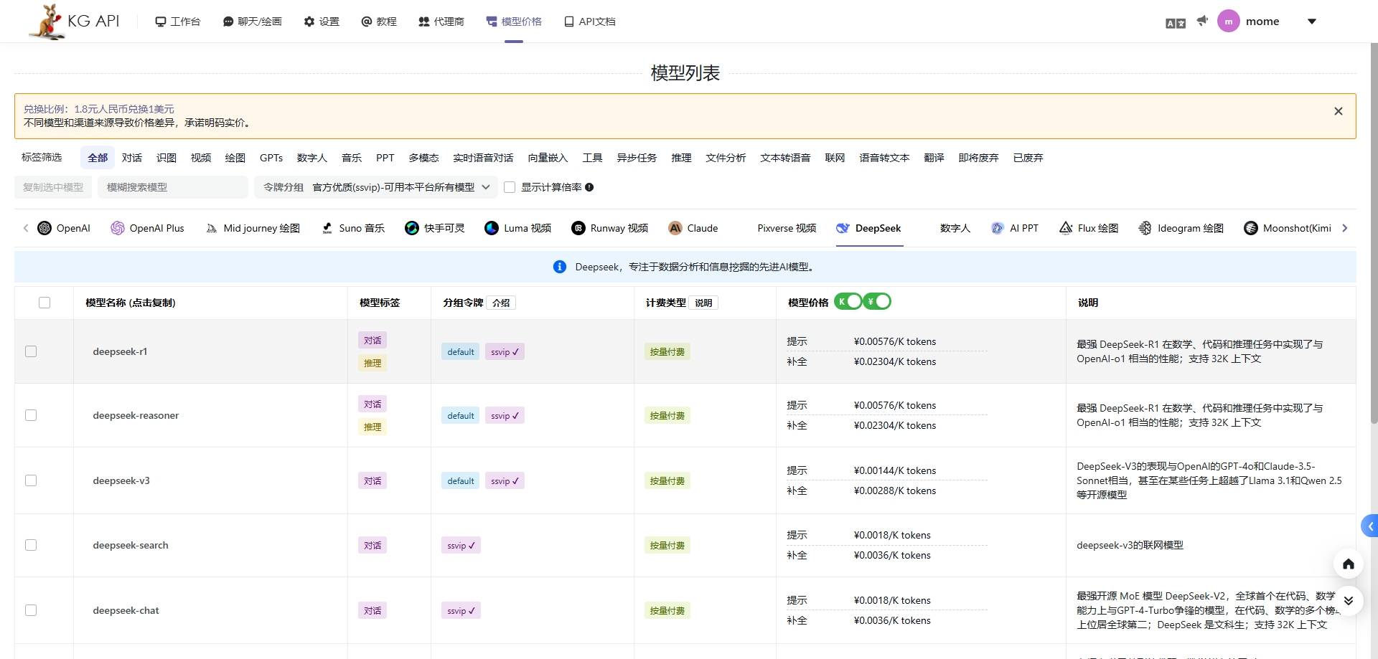Select the OpenAI vendor tab

coord(64,228)
